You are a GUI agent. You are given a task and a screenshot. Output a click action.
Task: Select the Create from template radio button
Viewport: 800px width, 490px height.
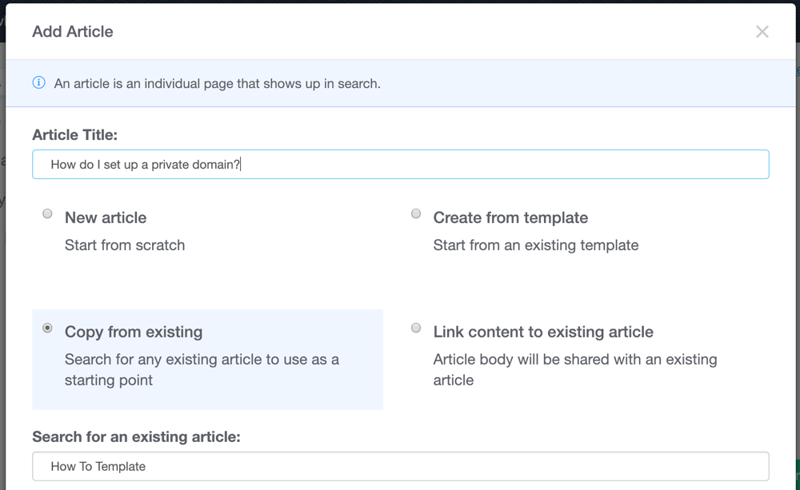tap(416, 214)
